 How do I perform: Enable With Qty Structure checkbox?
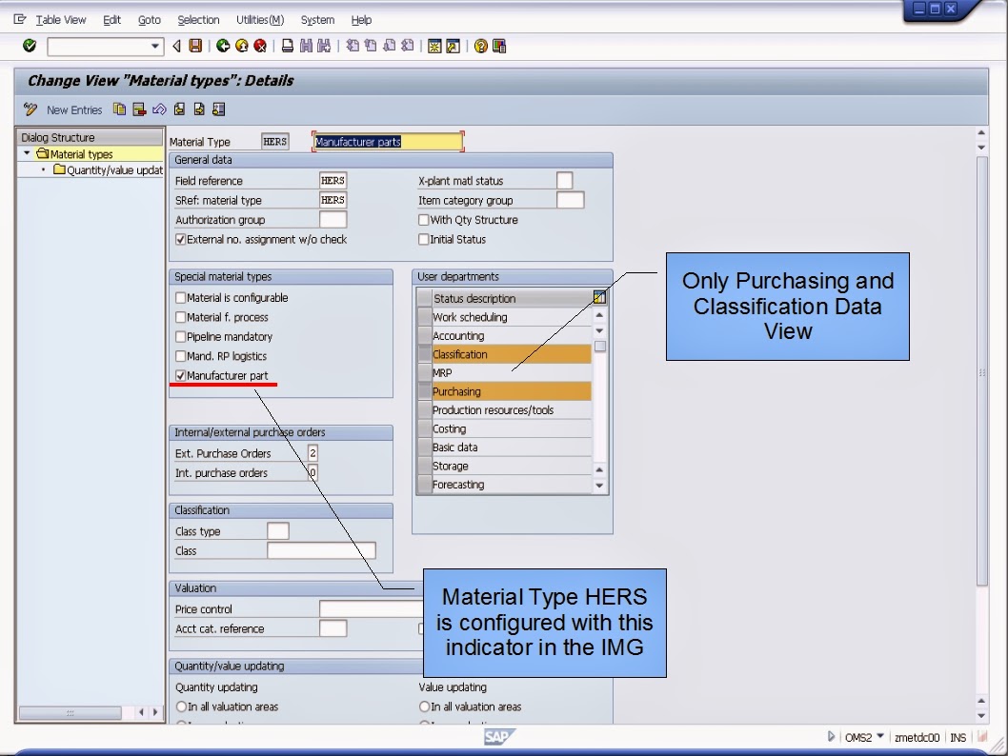(424, 220)
